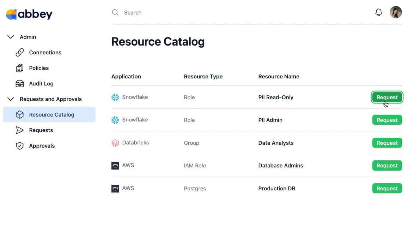Open the Approvals page from the sidebar
Screen dimensions: 414x225
42,146
